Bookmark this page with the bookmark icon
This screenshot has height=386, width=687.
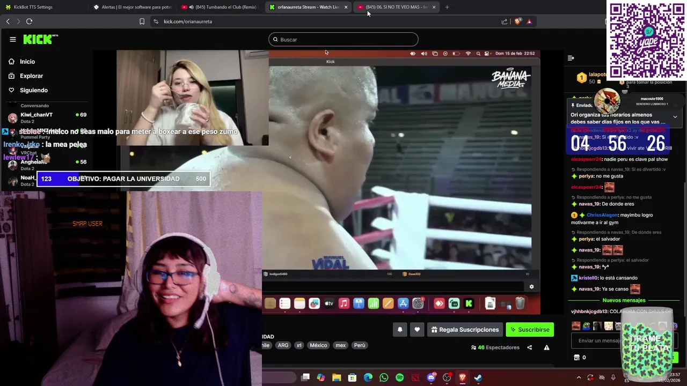click(x=142, y=21)
